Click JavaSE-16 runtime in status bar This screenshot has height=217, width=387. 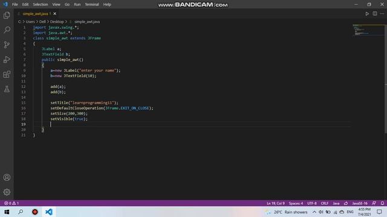coord(360,203)
